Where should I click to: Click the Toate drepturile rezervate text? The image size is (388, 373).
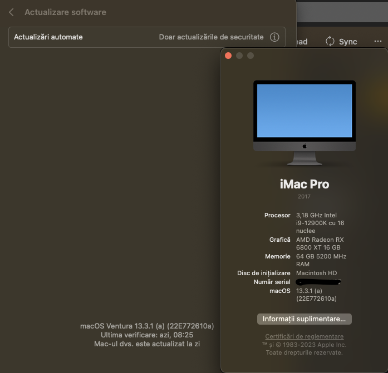(x=304, y=352)
